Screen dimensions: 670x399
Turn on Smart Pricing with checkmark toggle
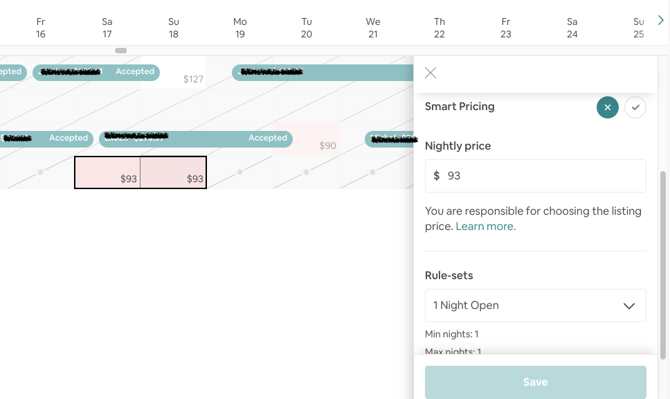(635, 107)
